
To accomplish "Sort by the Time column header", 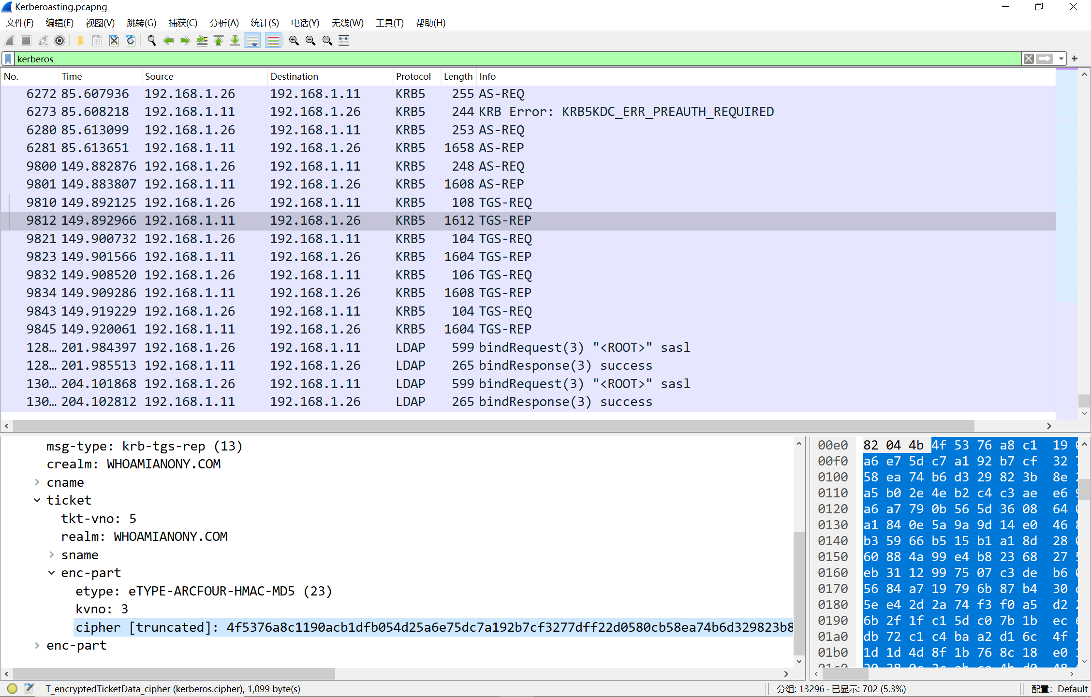I will click(100, 76).
